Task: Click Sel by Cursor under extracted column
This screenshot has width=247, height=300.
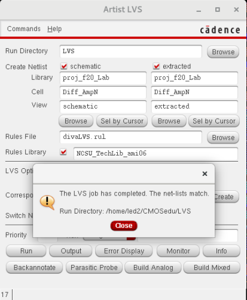Action: tap(214, 121)
